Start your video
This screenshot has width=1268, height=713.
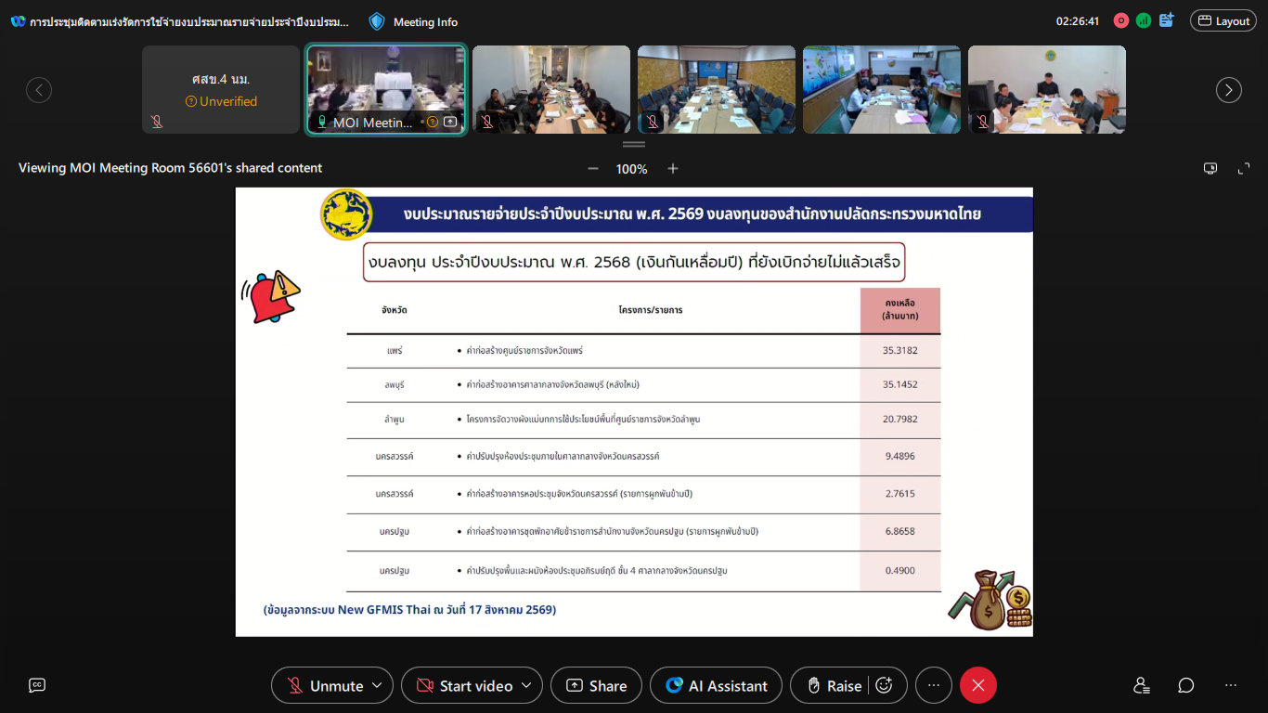(x=464, y=686)
